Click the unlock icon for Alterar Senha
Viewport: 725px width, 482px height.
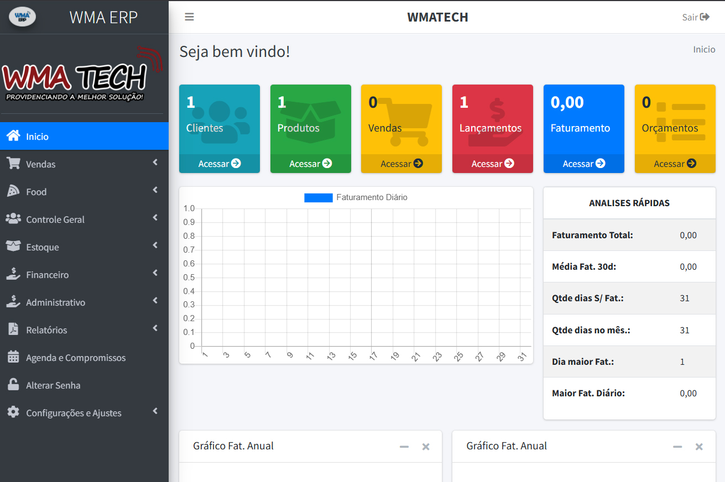point(13,385)
